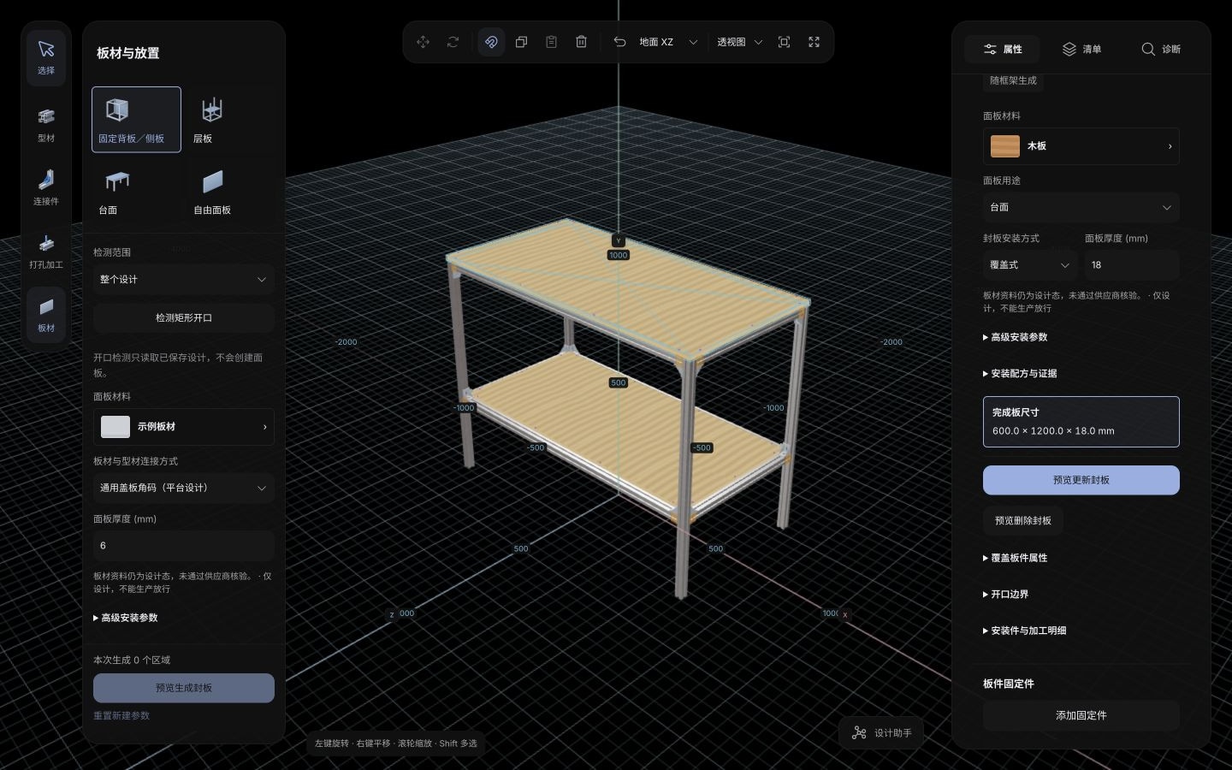Screen dimensions: 1232x770
Task: Click the 添加固定件 button
Action: pos(1081,716)
